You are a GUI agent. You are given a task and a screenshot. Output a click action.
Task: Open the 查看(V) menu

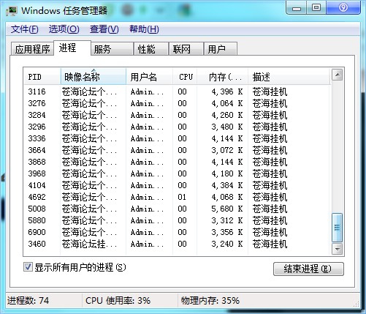(104, 29)
